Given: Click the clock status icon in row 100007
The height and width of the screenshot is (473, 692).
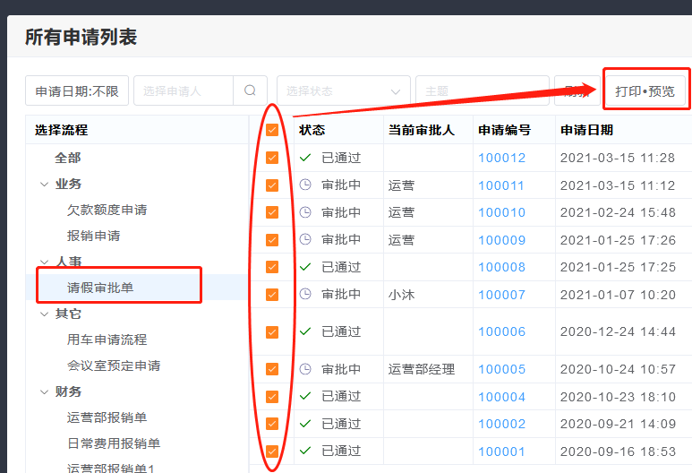Looking at the screenshot, I should pos(305,294).
